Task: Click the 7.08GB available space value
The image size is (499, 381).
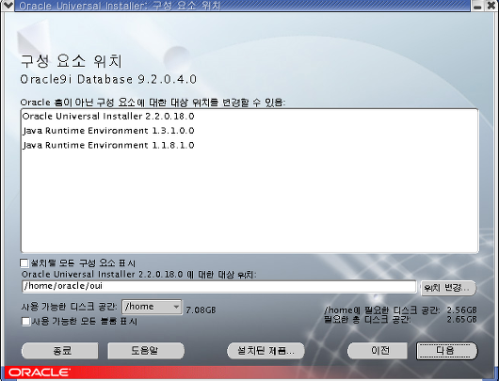Action: point(201,310)
